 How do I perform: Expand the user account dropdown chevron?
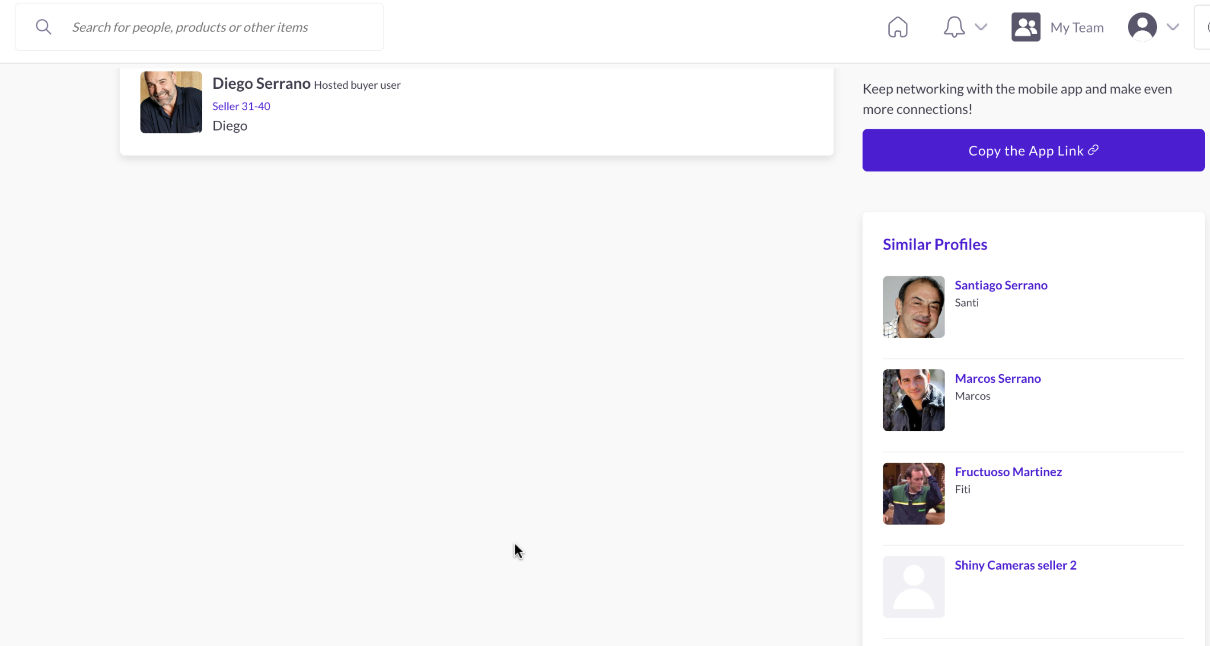coord(1172,27)
